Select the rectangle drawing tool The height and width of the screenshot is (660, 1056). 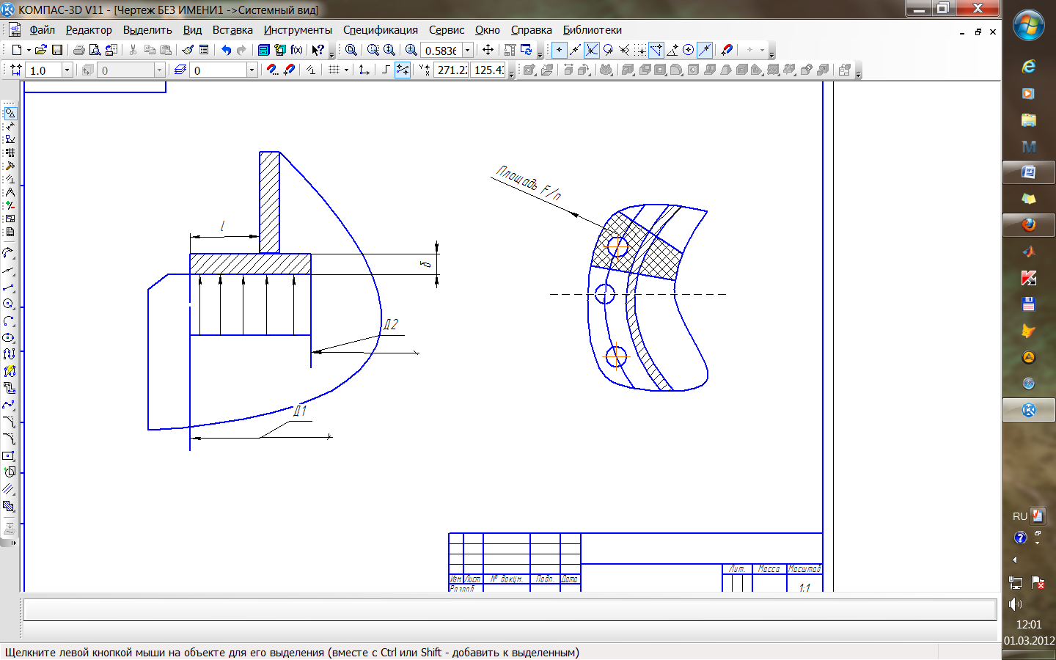coord(9,455)
